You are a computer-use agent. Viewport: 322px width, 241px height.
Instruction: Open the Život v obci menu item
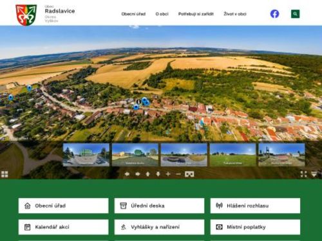pyautogui.click(x=235, y=14)
